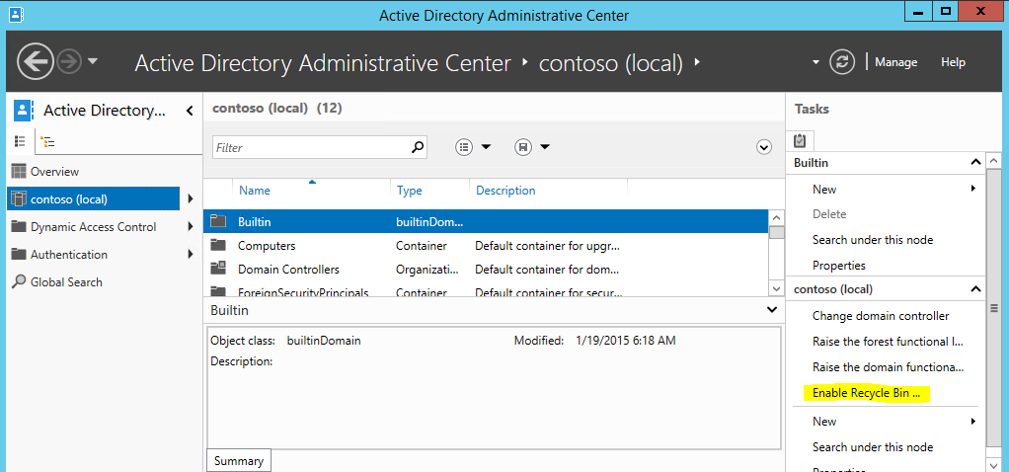The height and width of the screenshot is (472, 1009).
Task: Click the Global Search magnifier icon
Action: click(x=20, y=282)
